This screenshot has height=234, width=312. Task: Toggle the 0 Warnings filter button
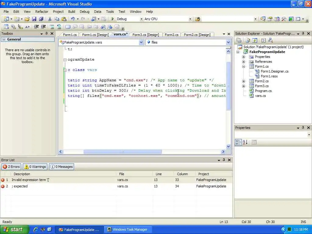click(35, 167)
